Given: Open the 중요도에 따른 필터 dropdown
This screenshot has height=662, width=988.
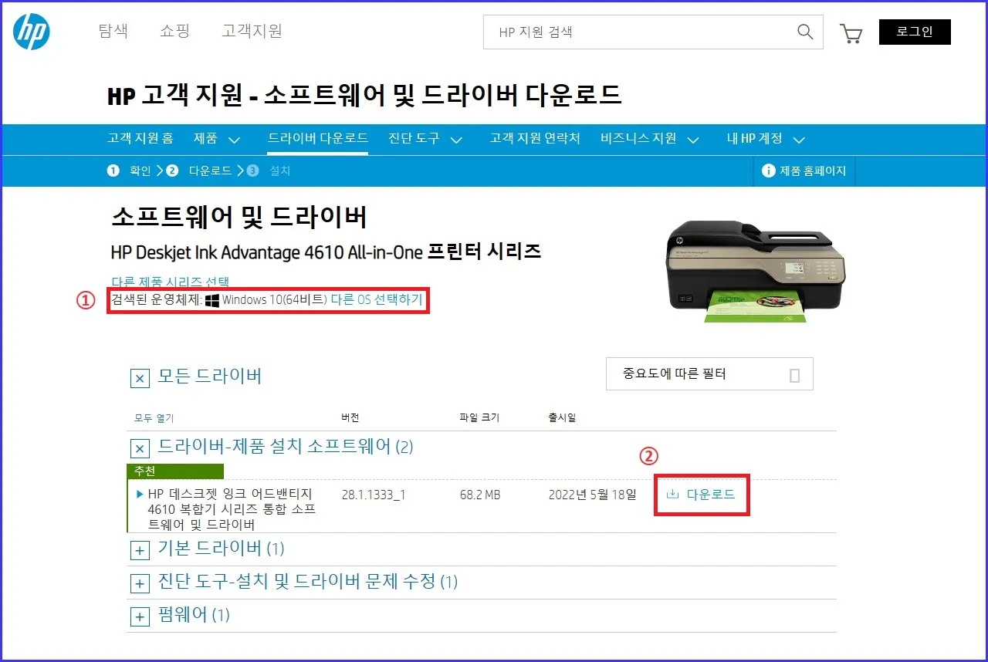Looking at the screenshot, I should [x=709, y=374].
